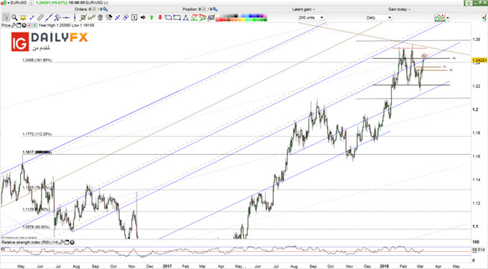Click the 2017 date axis label

coord(167,266)
